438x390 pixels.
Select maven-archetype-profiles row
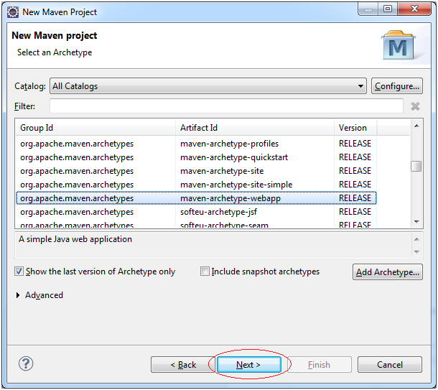(196, 144)
